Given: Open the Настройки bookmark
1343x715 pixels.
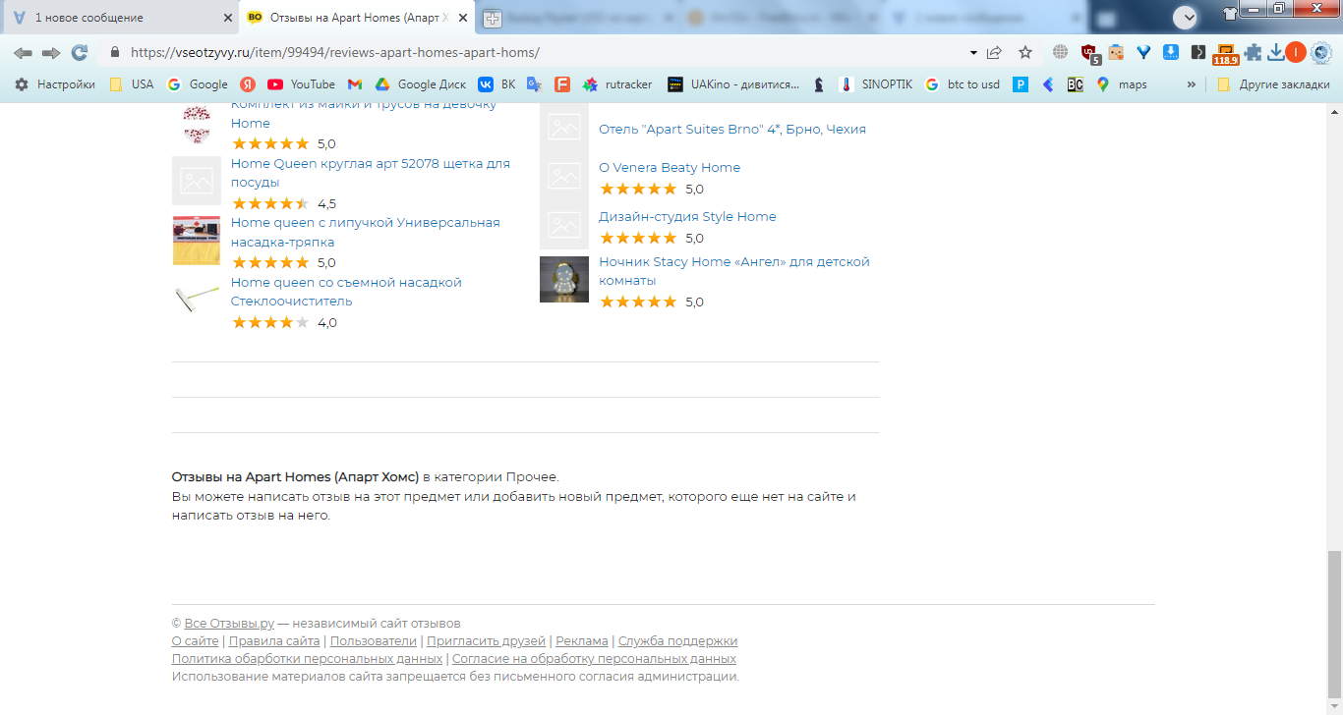Looking at the screenshot, I should (55, 84).
